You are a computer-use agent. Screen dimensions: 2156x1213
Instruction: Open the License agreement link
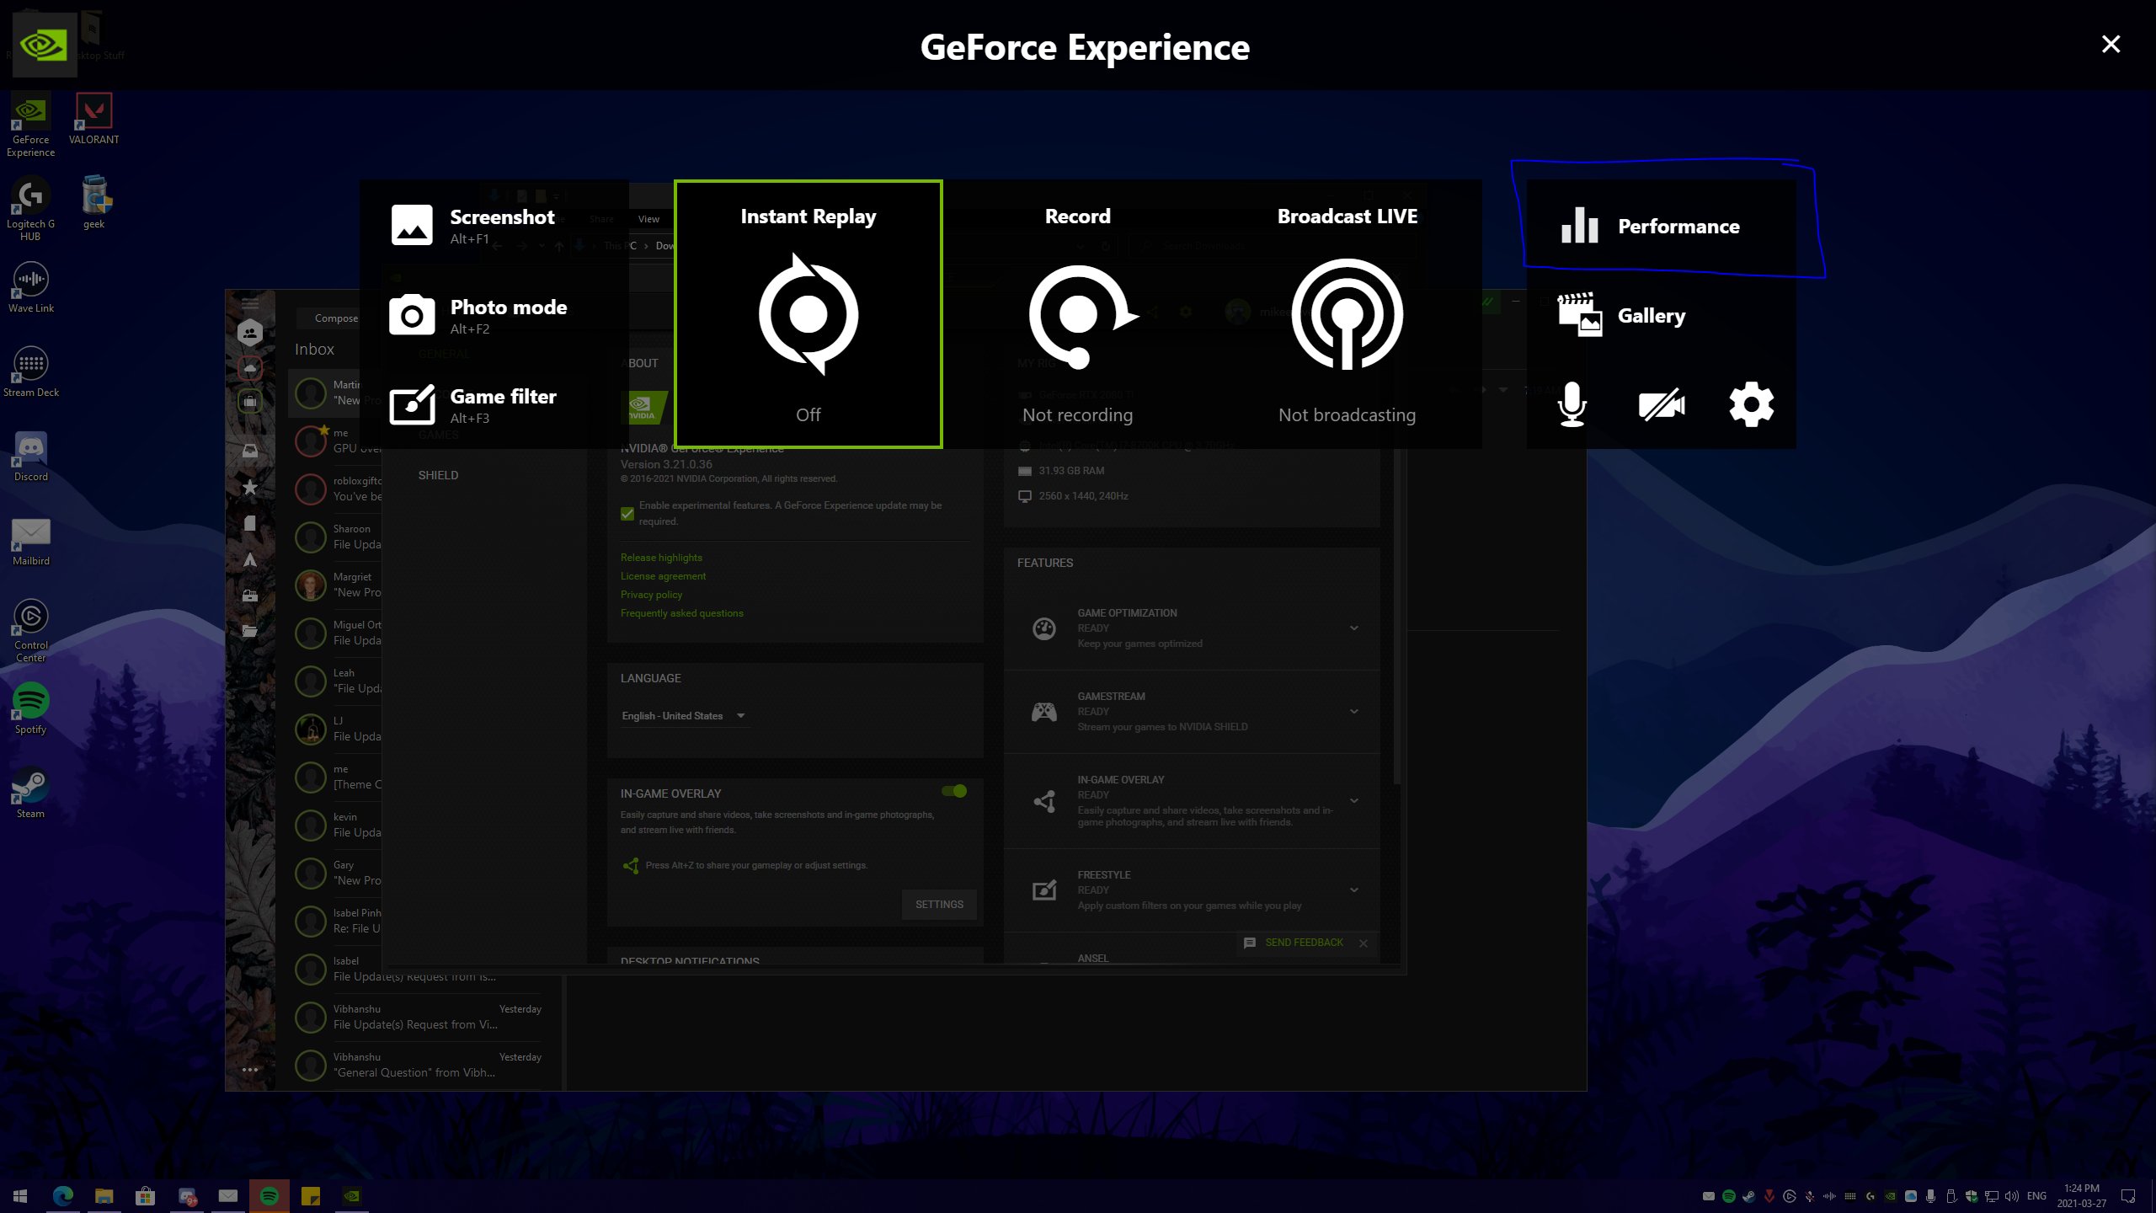(x=663, y=576)
